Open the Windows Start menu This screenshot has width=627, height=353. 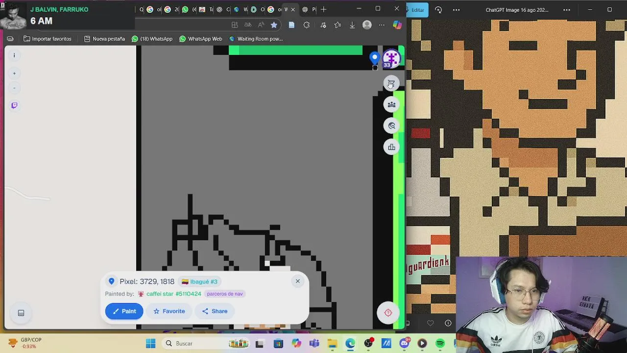pos(150,344)
